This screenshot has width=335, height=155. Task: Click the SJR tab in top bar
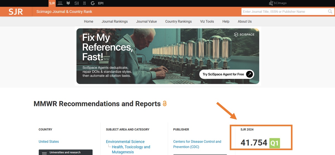[52, 3]
